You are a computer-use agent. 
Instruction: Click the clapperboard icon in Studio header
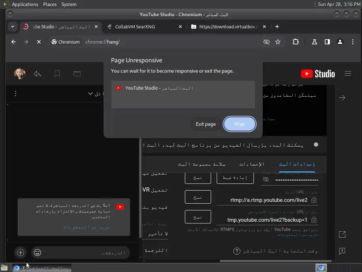77,74
